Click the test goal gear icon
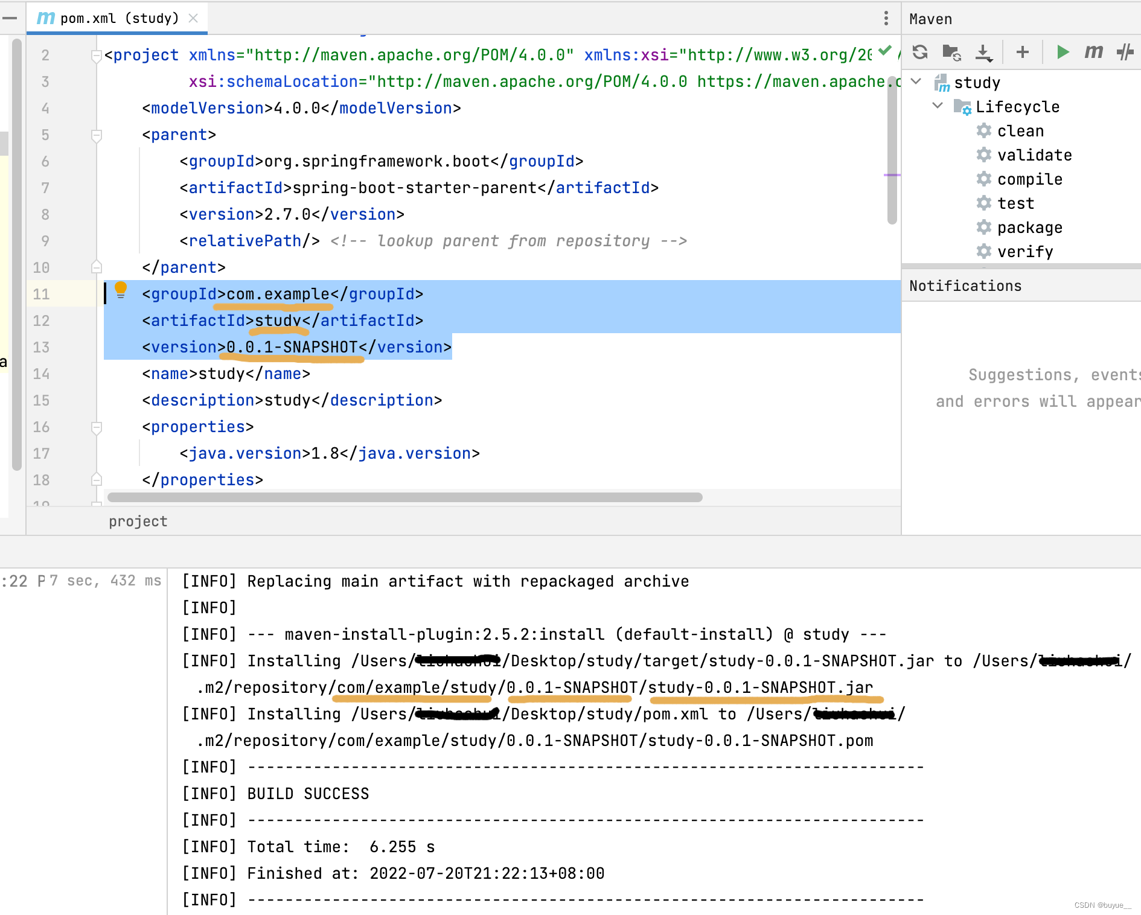The width and height of the screenshot is (1141, 915). click(x=984, y=203)
